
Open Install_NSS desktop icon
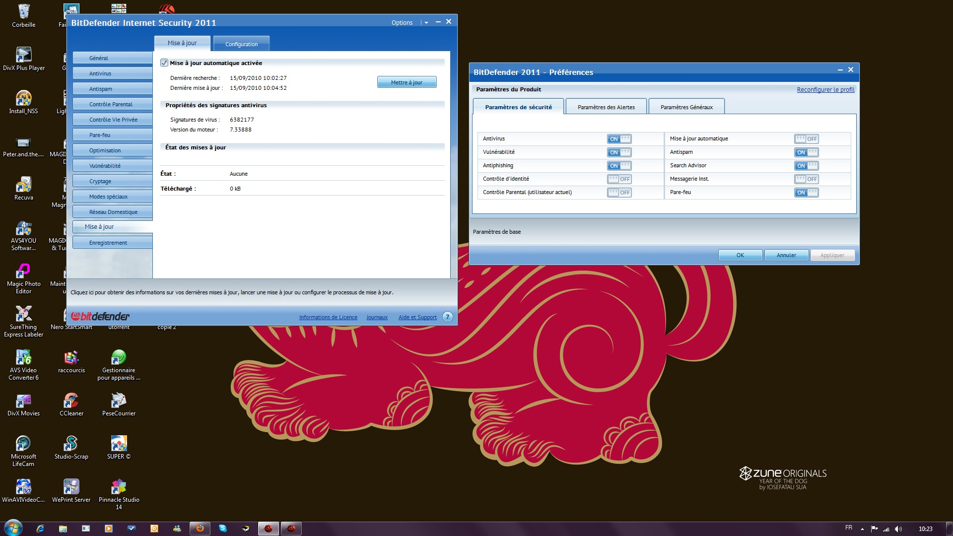23,102
